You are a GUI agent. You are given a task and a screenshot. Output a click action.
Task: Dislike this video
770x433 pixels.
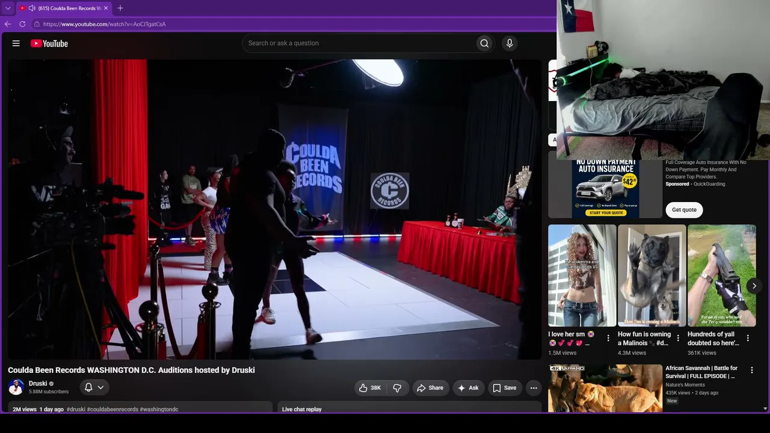coord(397,388)
